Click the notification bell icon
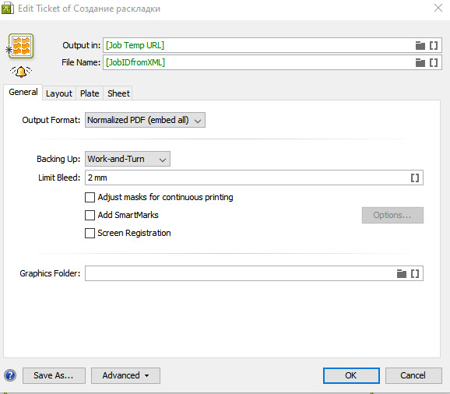The image size is (450, 394). 21,72
